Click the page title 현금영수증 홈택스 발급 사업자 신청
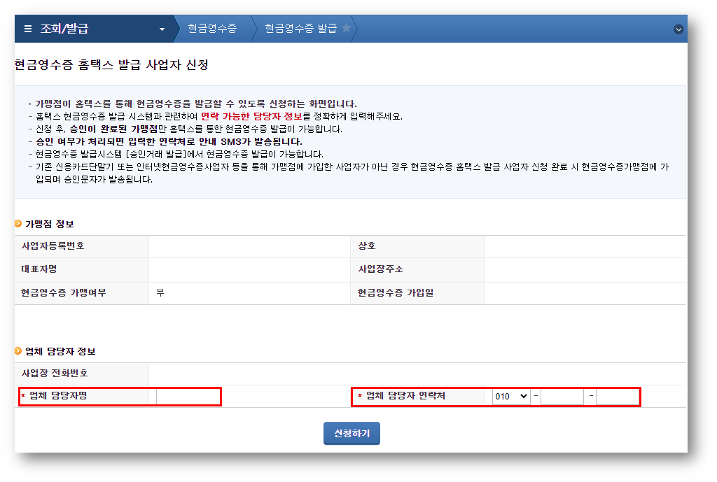The height and width of the screenshot is (482, 717). pos(111,64)
